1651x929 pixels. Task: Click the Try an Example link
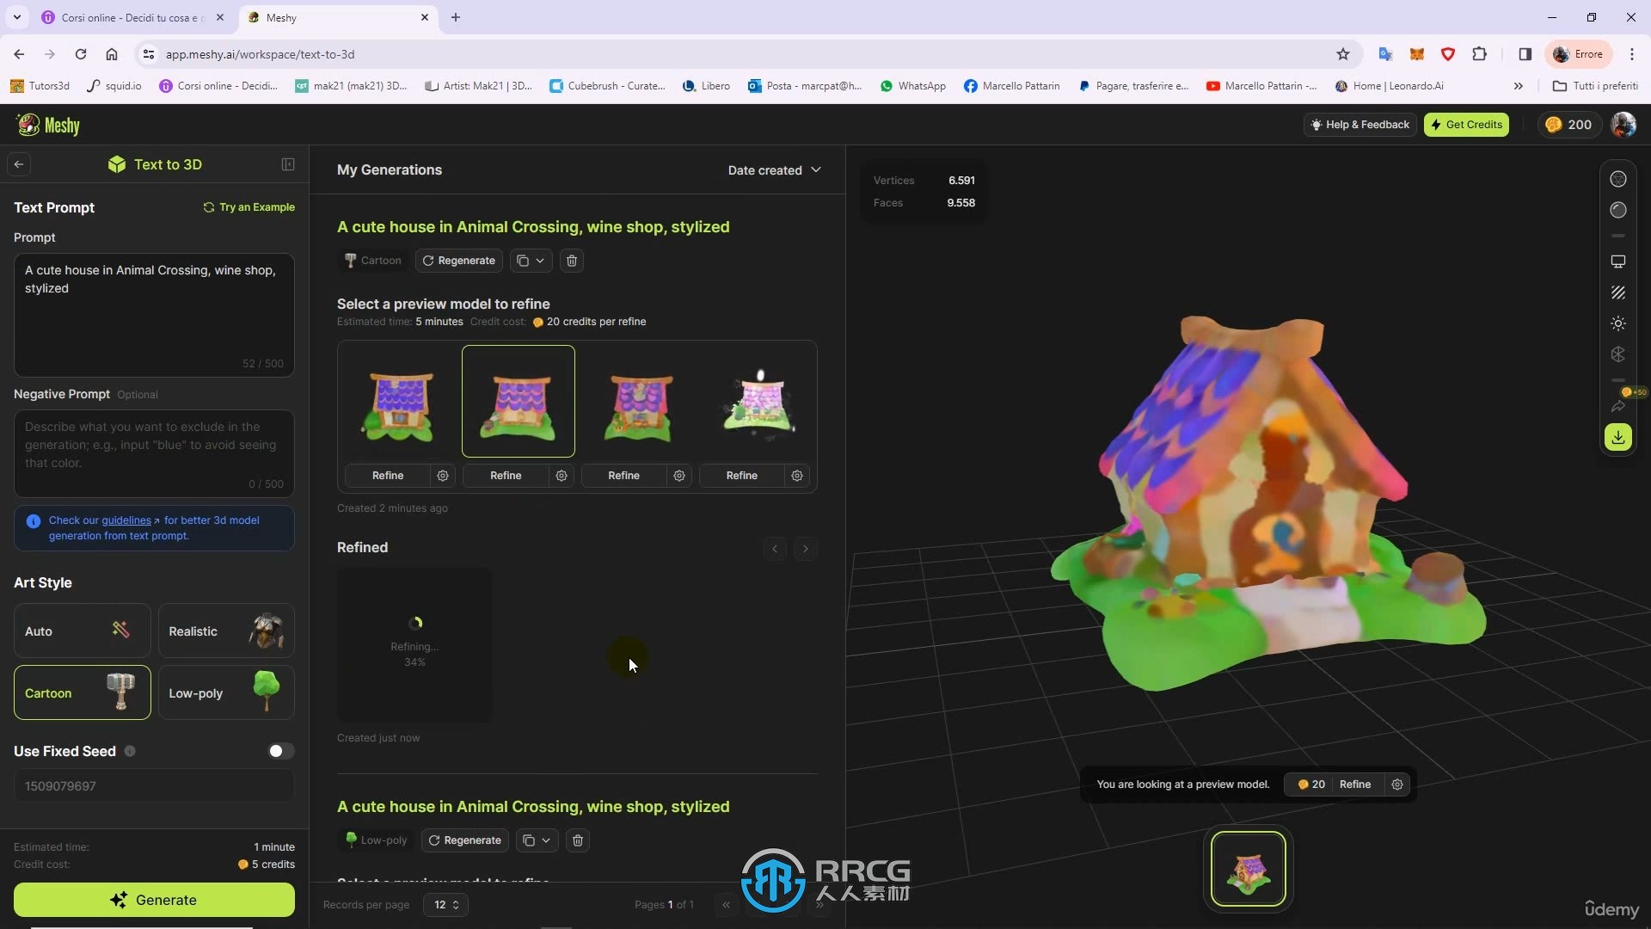click(x=249, y=206)
